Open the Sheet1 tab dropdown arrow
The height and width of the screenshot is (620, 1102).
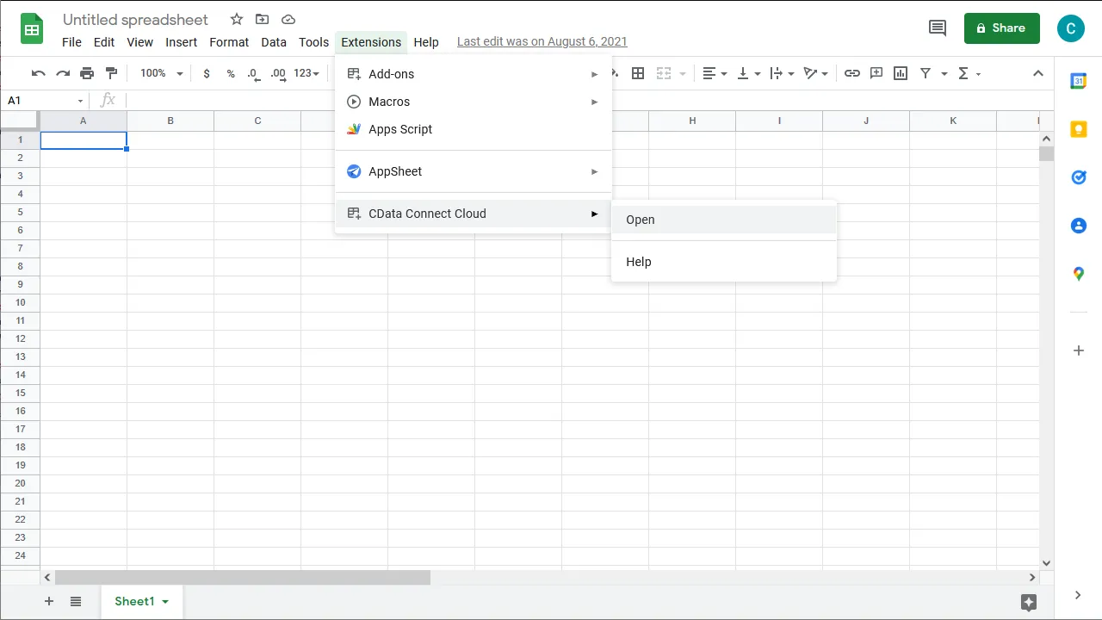click(x=165, y=602)
